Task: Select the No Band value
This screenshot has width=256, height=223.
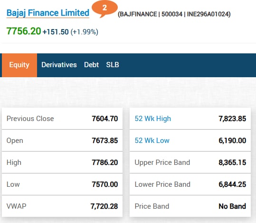Action: click(232, 206)
